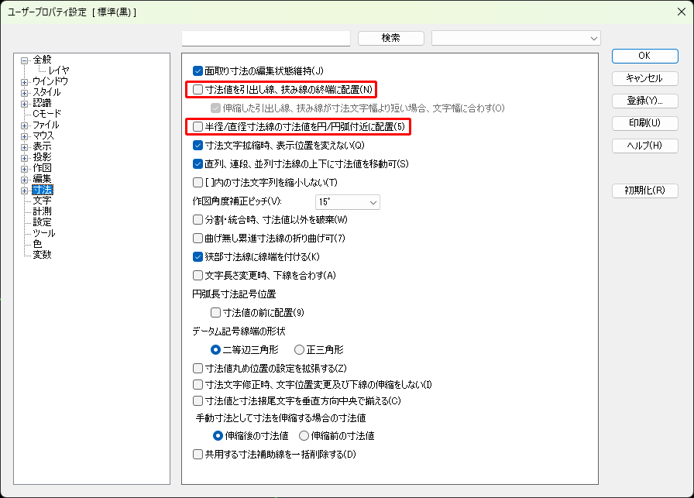The width and height of the screenshot is (694, 498).
Task: Collapse the 全般 tree node
Action: point(25,60)
